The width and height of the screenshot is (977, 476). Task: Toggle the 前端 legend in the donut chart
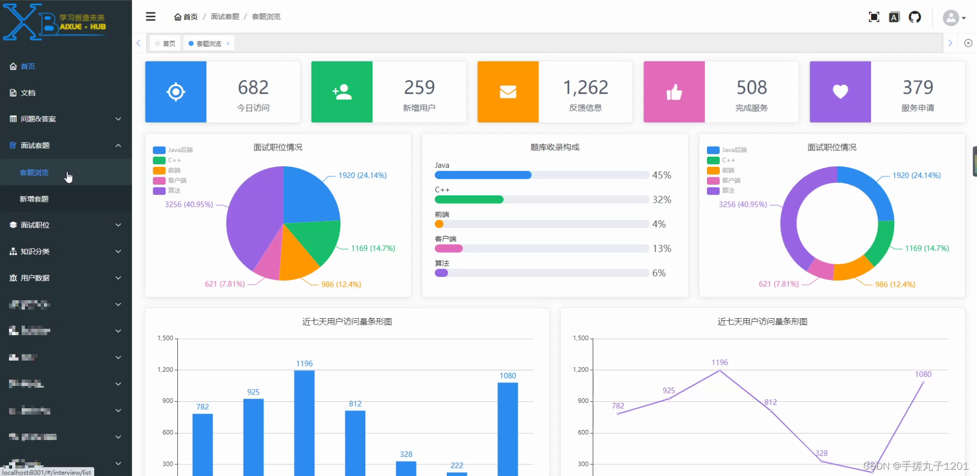(x=721, y=170)
